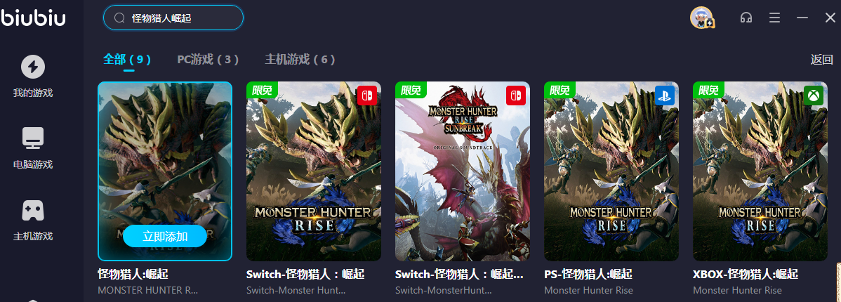Open the hamburger menu icon
The width and height of the screenshot is (841, 302).
[x=774, y=18]
